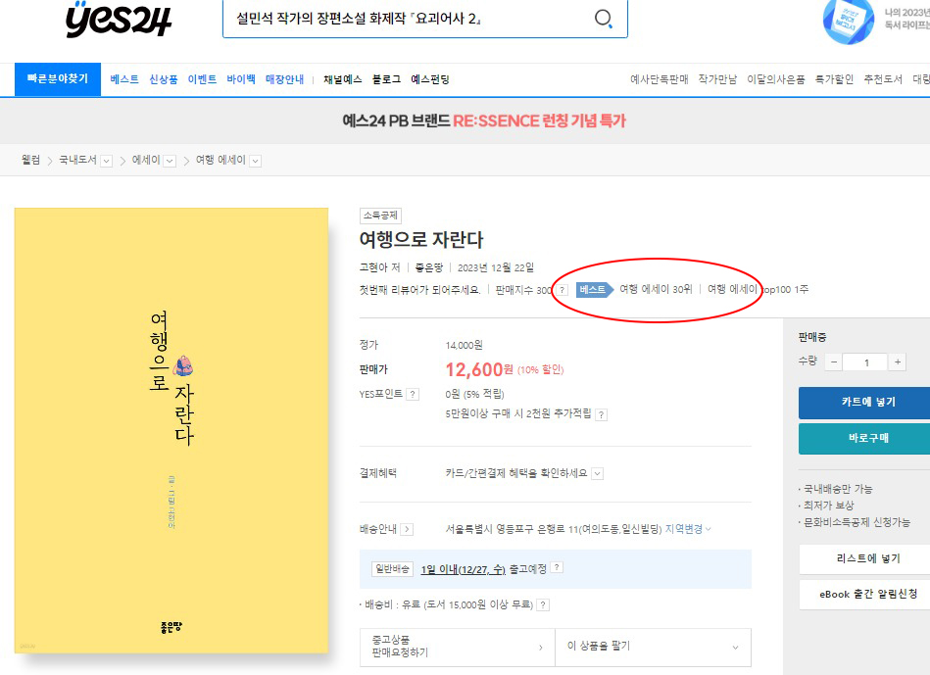The width and height of the screenshot is (930, 675).
Task: Expand 에세이 breadcrumb dropdown
Action: click(x=170, y=161)
